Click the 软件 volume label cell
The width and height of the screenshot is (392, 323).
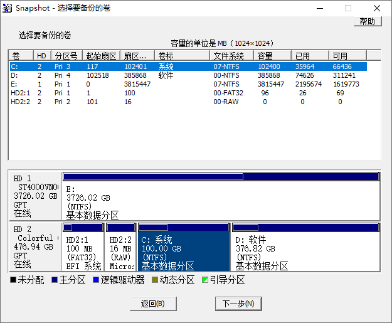(166, 75)
